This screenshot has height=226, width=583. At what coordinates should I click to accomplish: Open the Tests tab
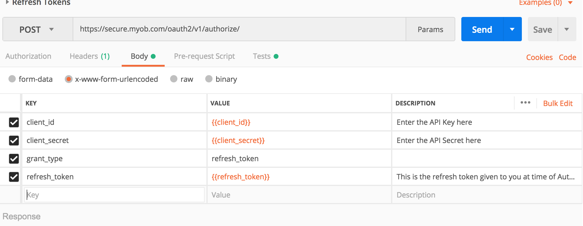click(265, 56)
